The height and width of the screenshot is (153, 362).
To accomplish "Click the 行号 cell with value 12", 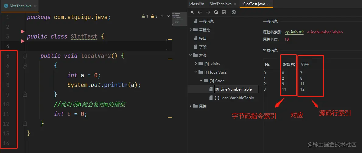I will [x=302, y=89].
